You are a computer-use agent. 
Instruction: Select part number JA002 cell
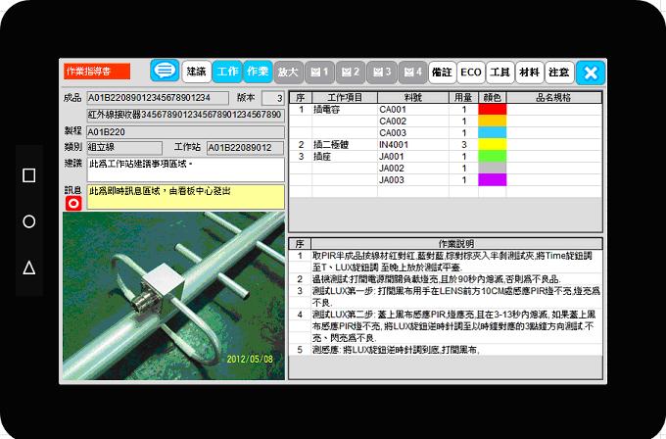pos(413,168)
